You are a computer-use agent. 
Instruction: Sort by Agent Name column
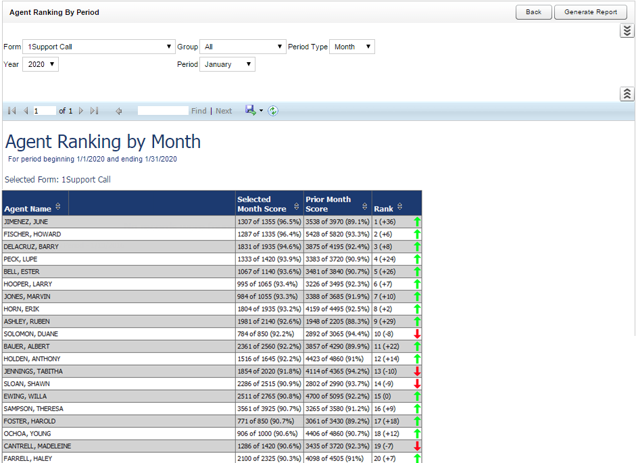[58, 207]
